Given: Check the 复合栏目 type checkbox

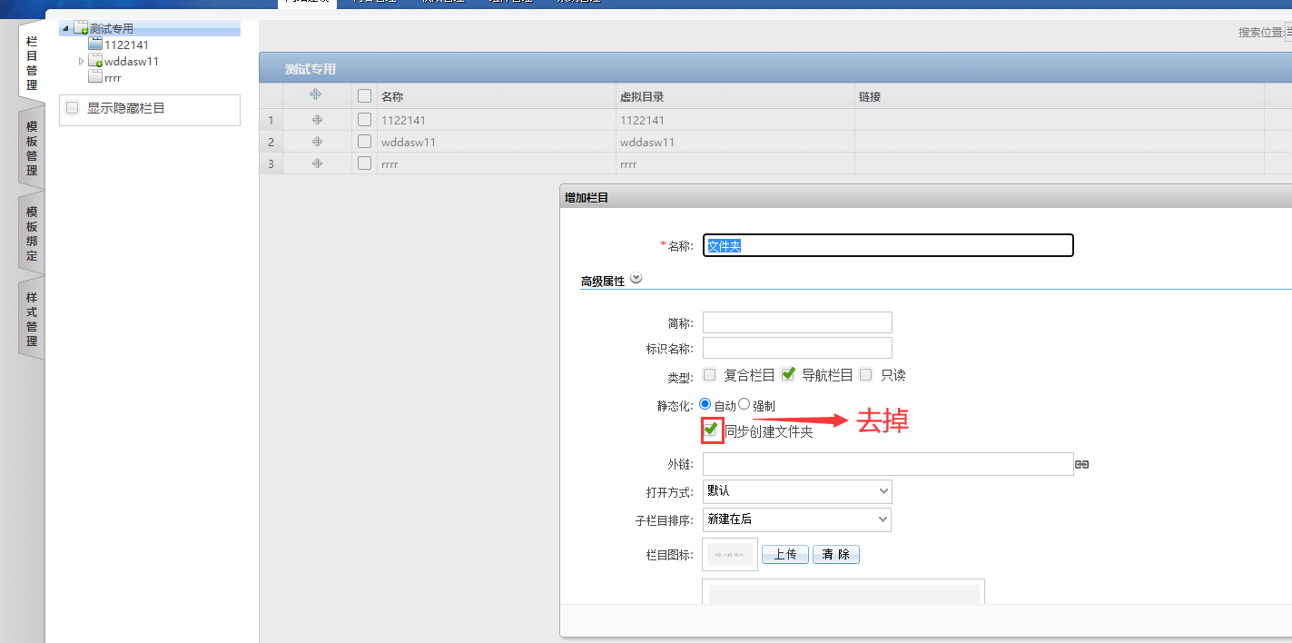Looking at the screenshot, I should (710, 374).
